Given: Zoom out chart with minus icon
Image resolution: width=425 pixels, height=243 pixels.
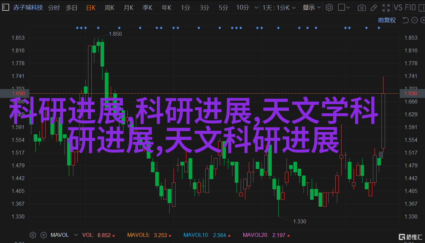Looking at the screenshot, I should pyautogui.click(x=415, y=20).
